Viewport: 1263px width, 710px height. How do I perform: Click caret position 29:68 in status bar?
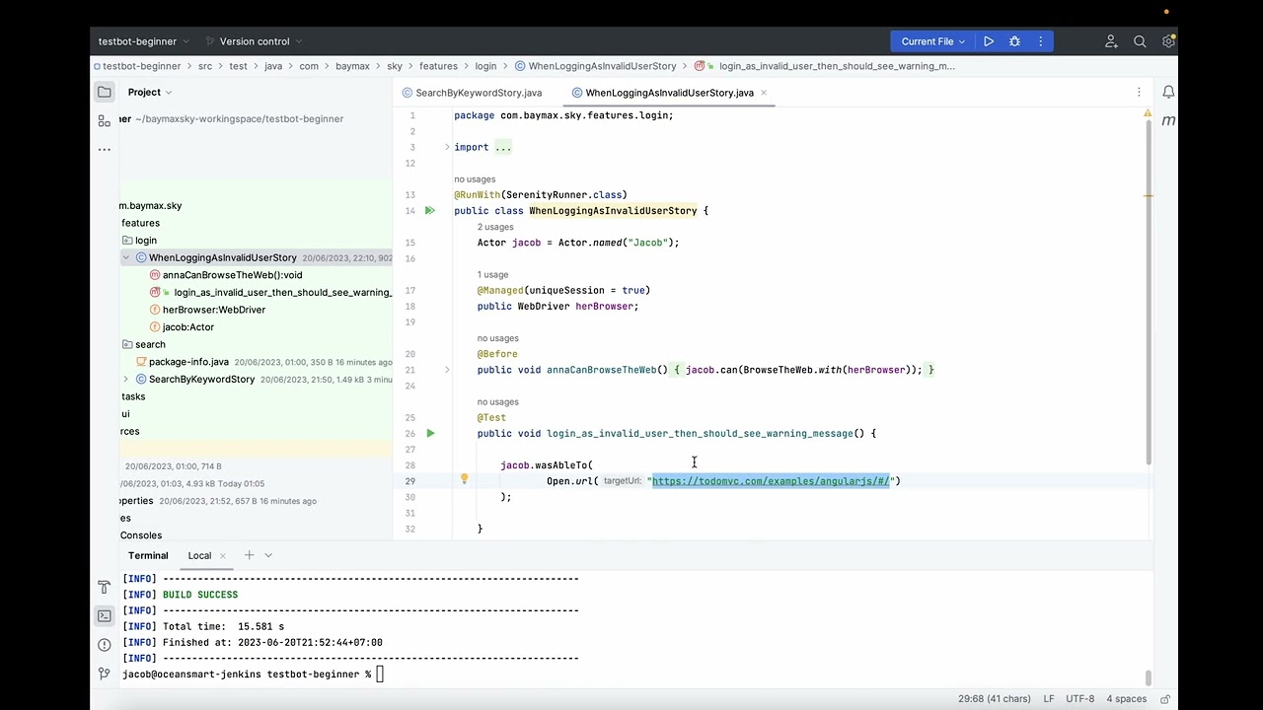coord(994,698)
